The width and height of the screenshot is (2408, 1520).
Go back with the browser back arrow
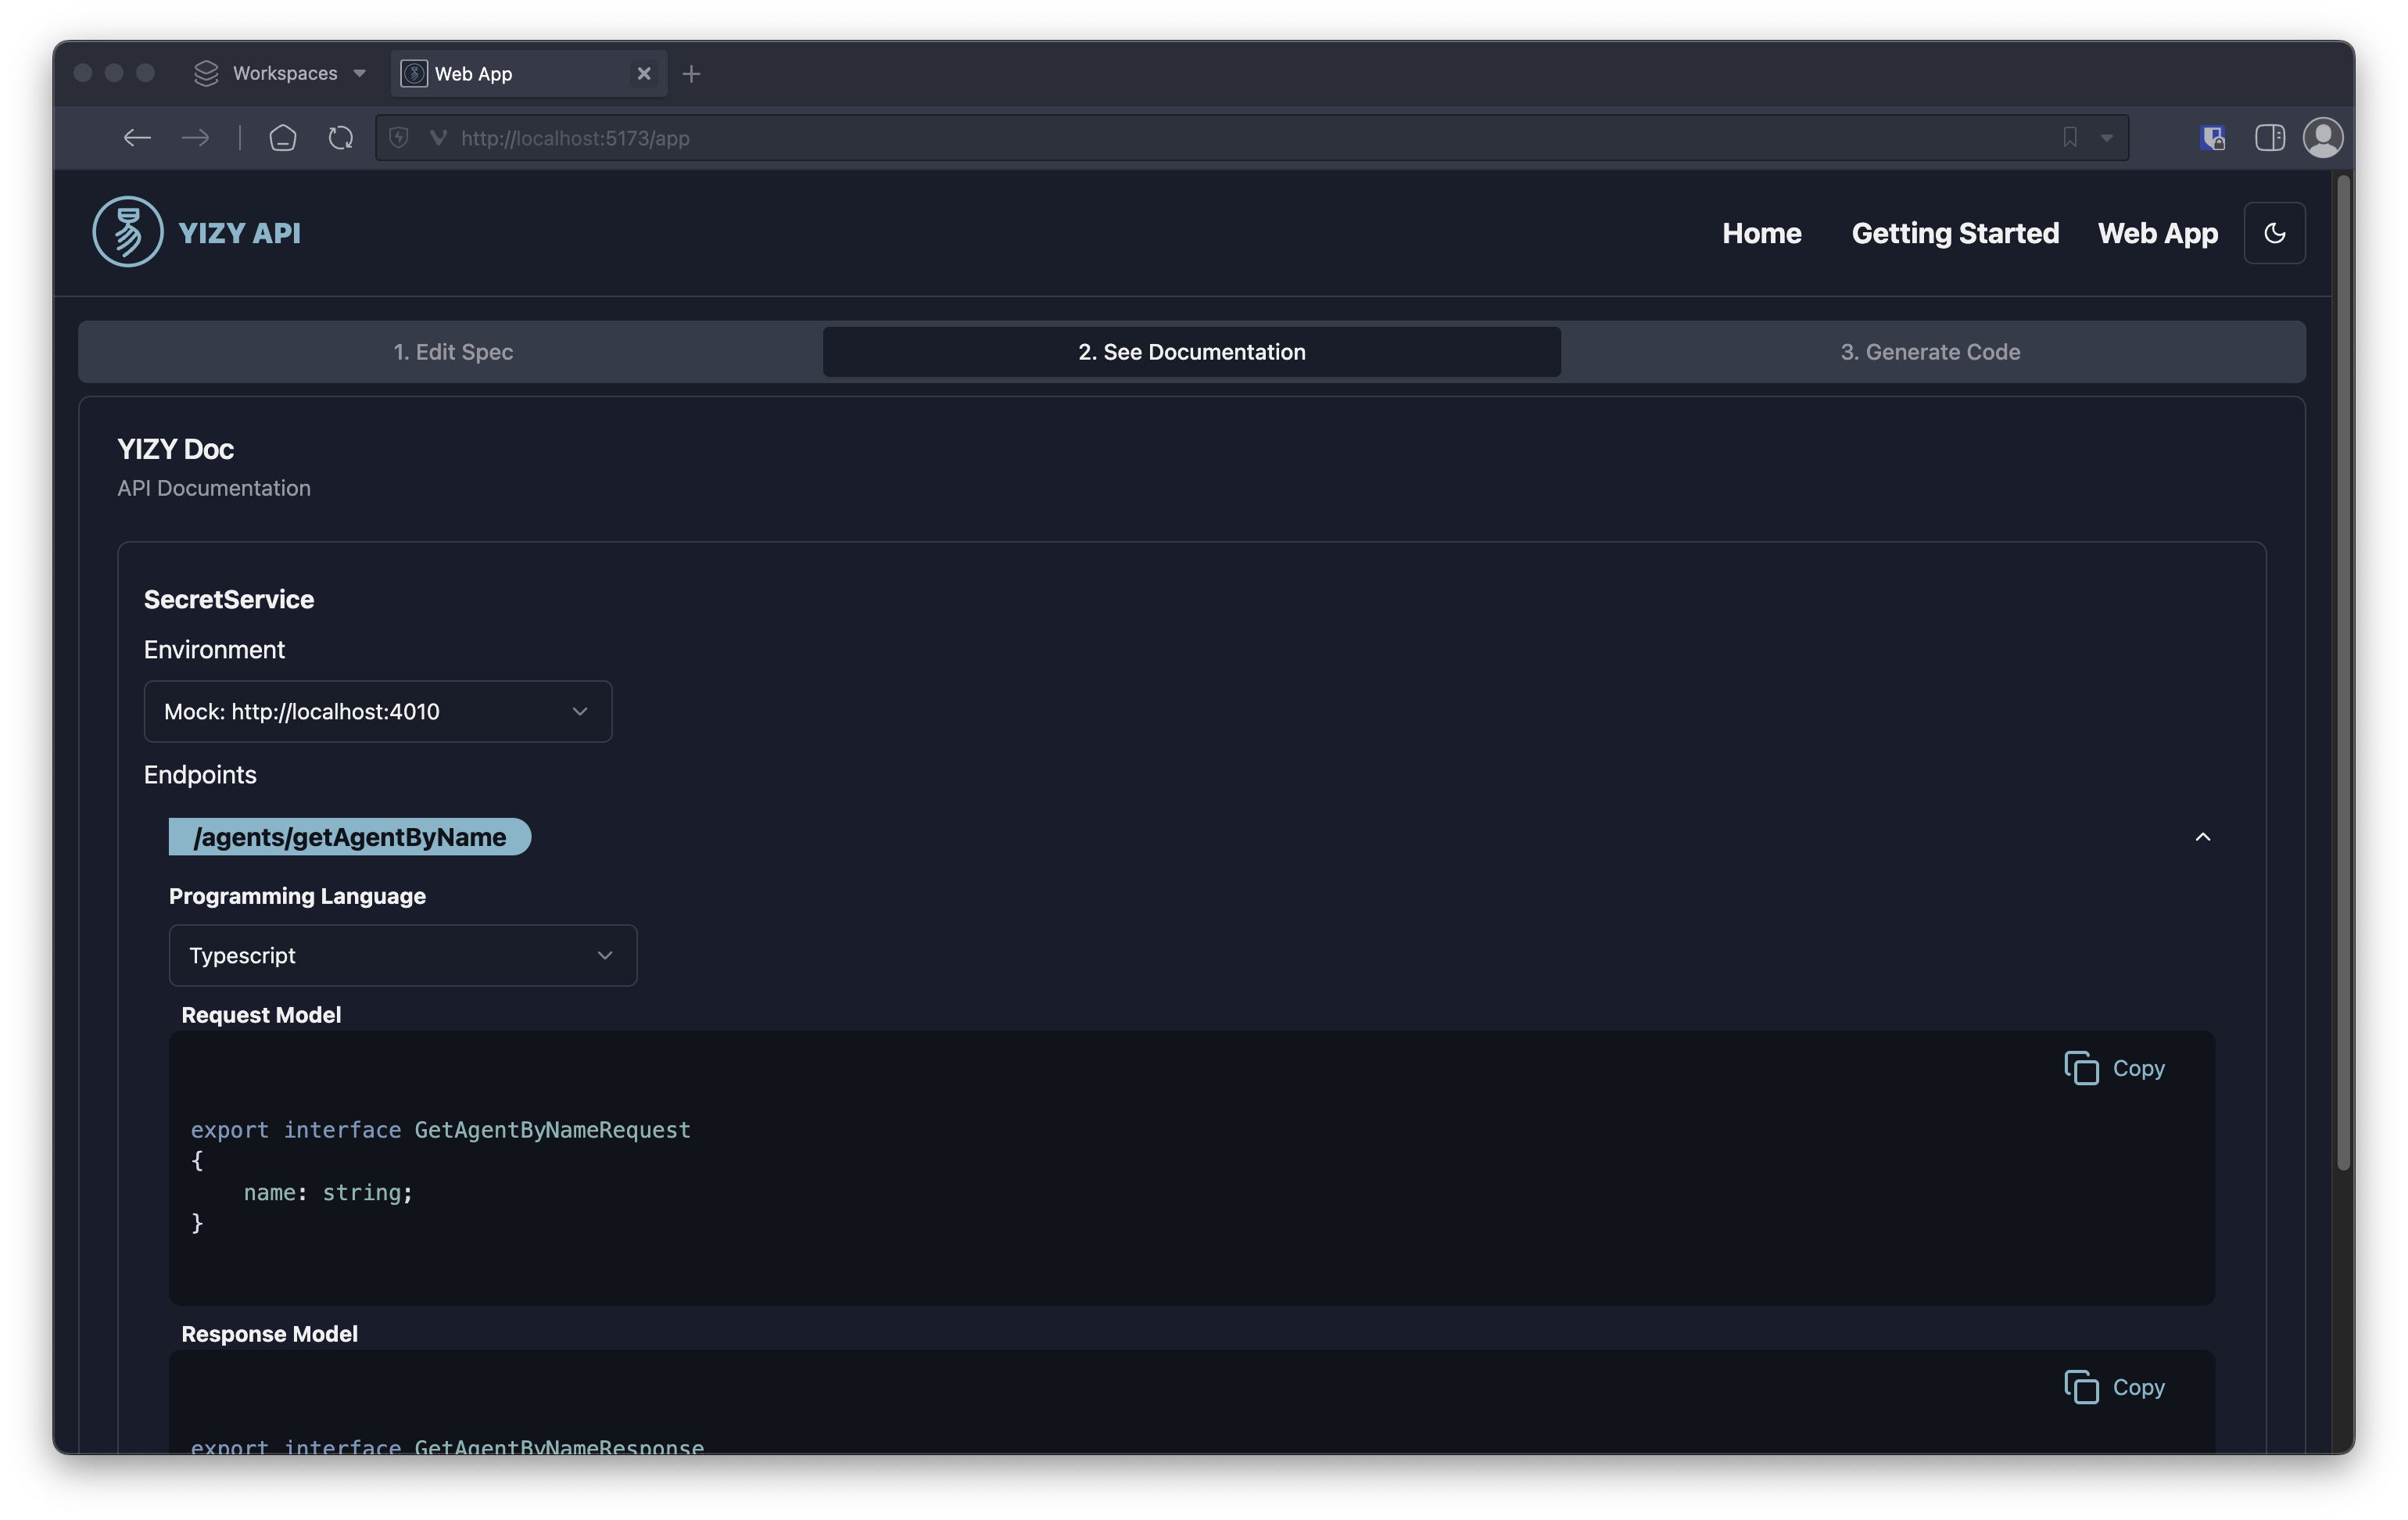(137, 138)
